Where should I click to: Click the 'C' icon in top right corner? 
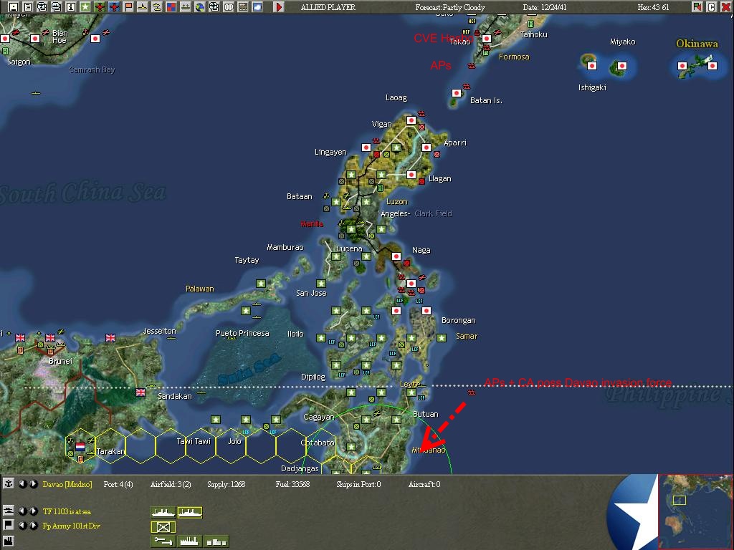click(x=711, y=7)
